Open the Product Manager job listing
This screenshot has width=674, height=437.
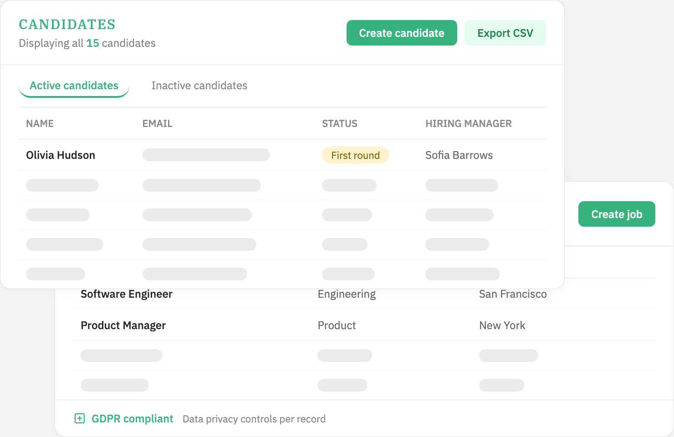[x=123, y=325]
